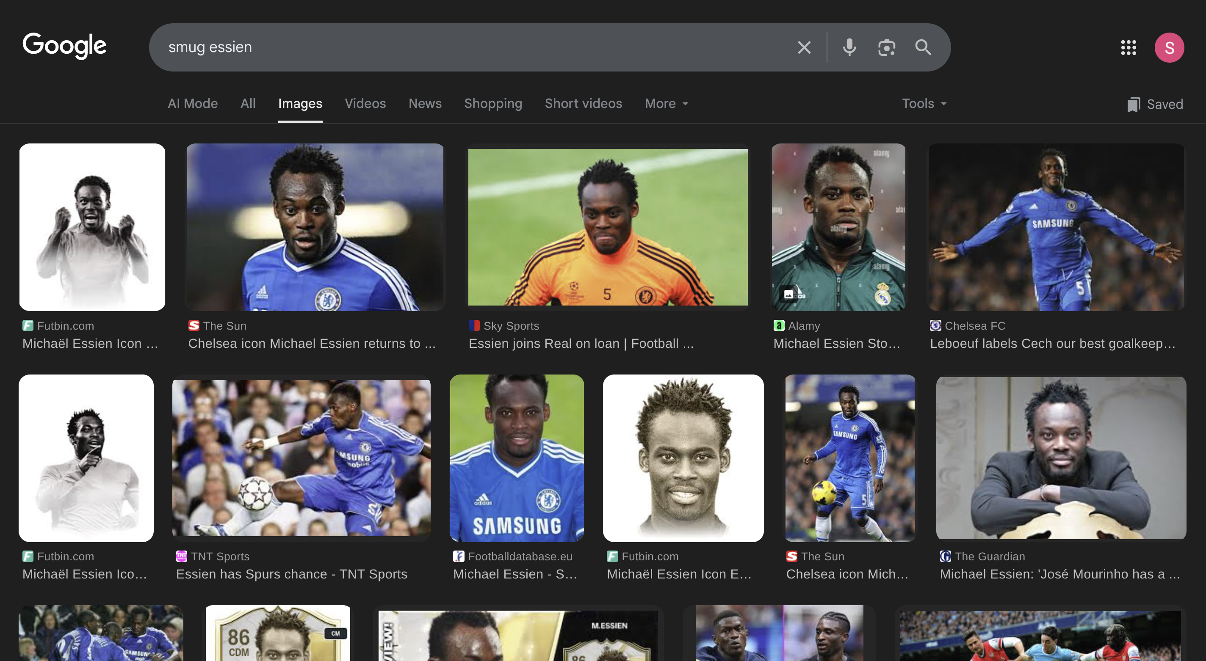This screenshot has height=661, width=1206.
Task: Select the Short videos tab
Action: [583, 103]
